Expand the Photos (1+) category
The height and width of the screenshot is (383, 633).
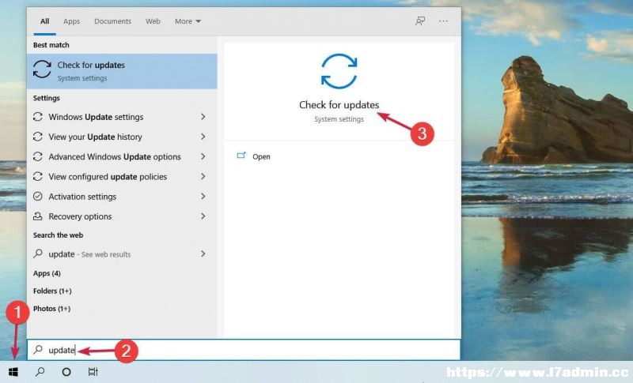click(51, 309)
